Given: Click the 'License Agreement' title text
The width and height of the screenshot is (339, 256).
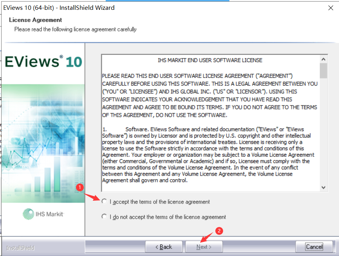Looking at the screenshot, I should (36, 20).
